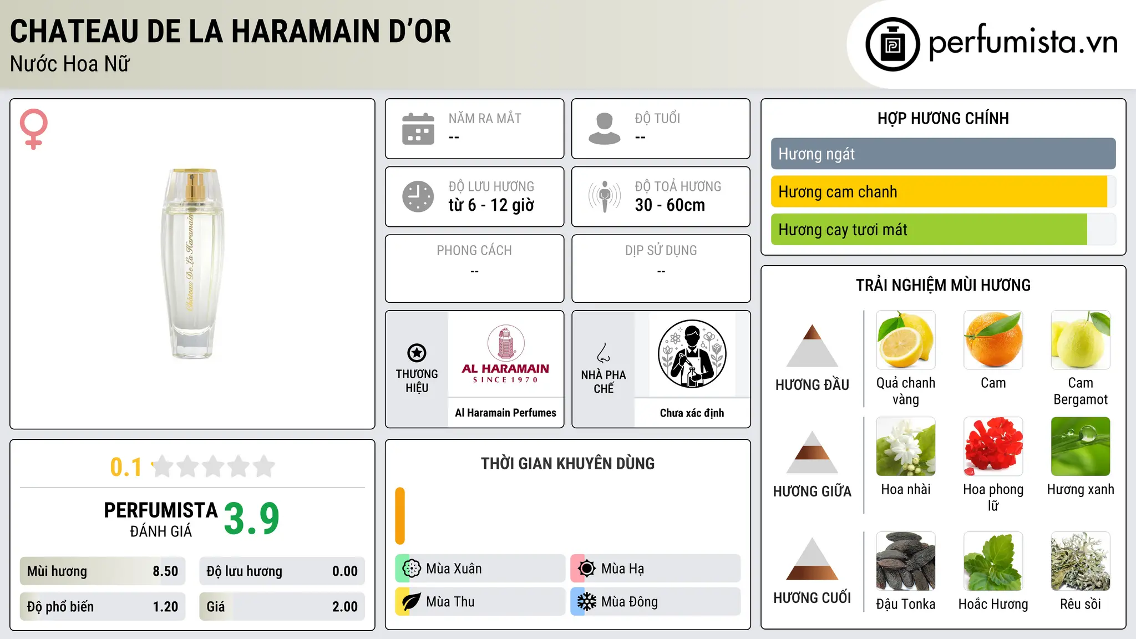The width and height of the screenshot is (1136, 639).
Task: Select the Hương xanh green note thumbnail
Action: [x=1081, y=447]
